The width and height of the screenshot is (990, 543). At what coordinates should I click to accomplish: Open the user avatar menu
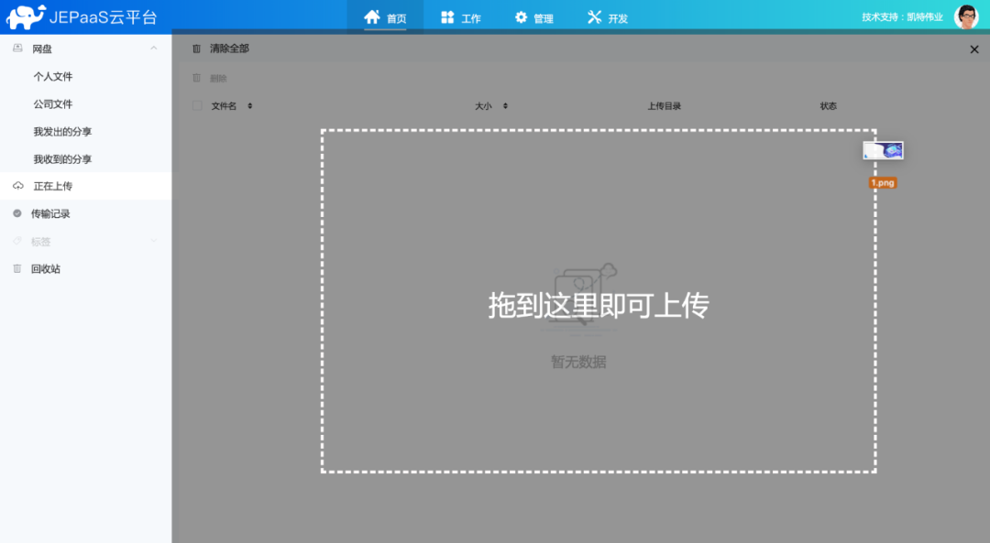(966, 17)
